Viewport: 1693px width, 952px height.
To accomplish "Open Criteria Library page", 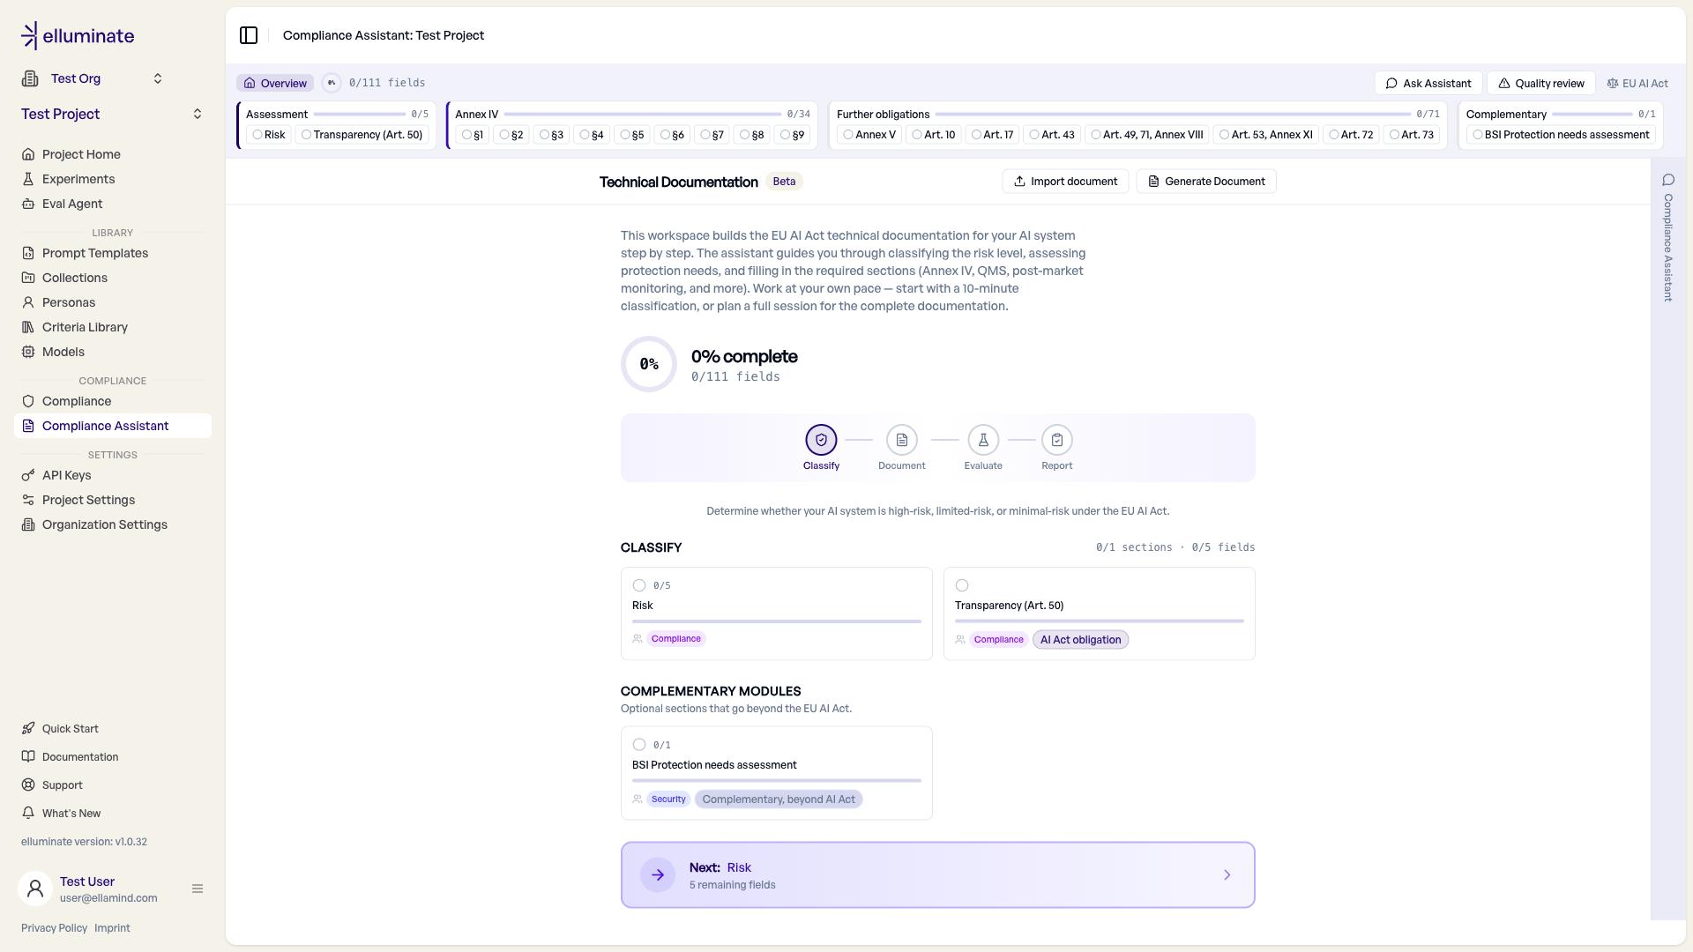I will click(113, 327).
